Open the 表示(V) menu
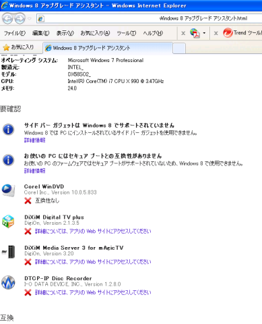This screenshot has width=262, height=324. [x=65, y=33]
